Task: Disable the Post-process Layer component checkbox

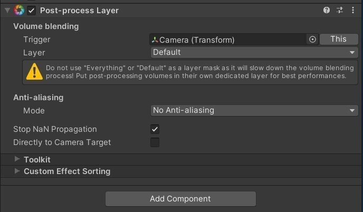Action: pyautogui.click(x=32, y=11)
